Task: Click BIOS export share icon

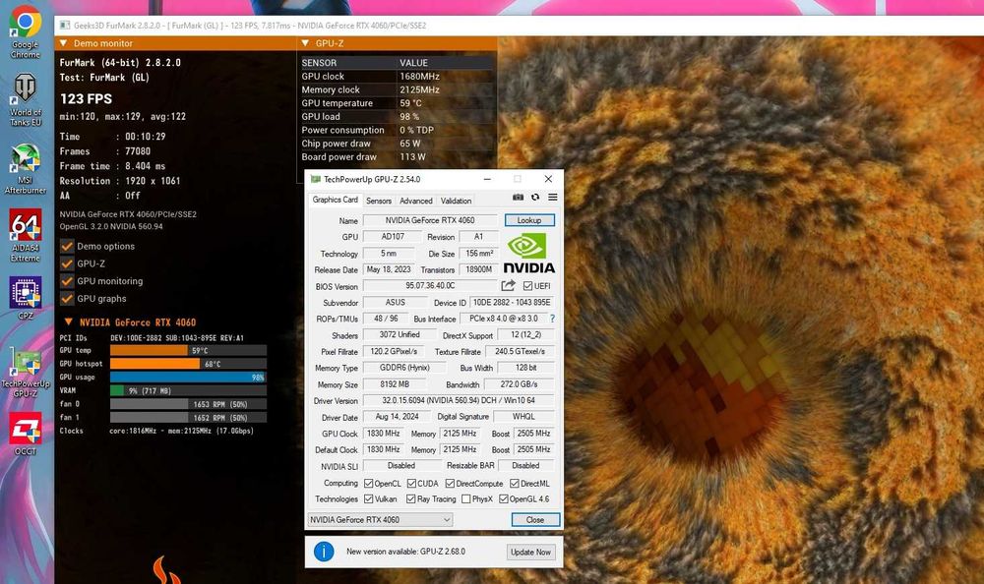Action: coord(509,285)
